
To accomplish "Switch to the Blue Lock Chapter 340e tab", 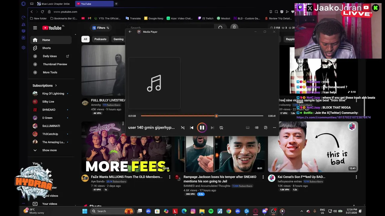I will [x=54, y=4].
